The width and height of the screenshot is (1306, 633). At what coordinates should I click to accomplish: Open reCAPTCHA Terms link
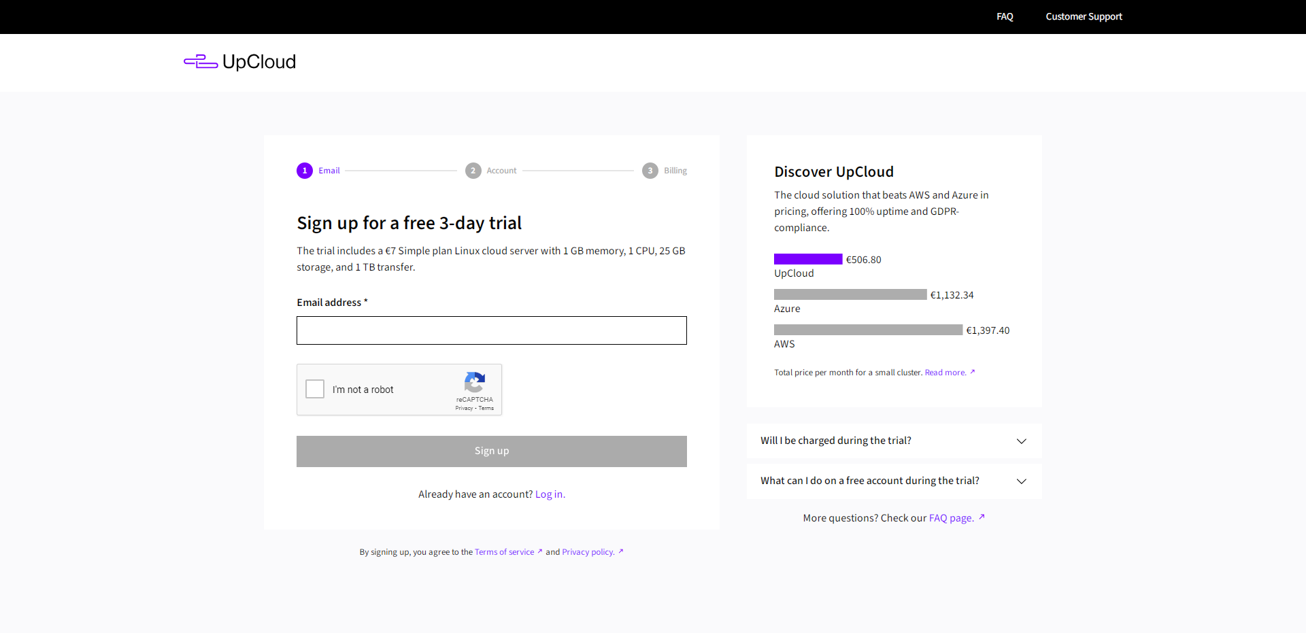click(486, 408)
